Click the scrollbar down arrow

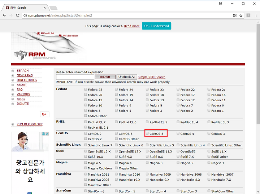(258, 192)
